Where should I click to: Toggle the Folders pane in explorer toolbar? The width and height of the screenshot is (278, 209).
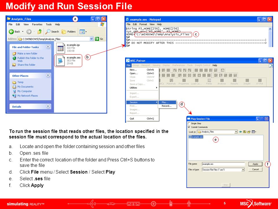(x=68, y=32)
